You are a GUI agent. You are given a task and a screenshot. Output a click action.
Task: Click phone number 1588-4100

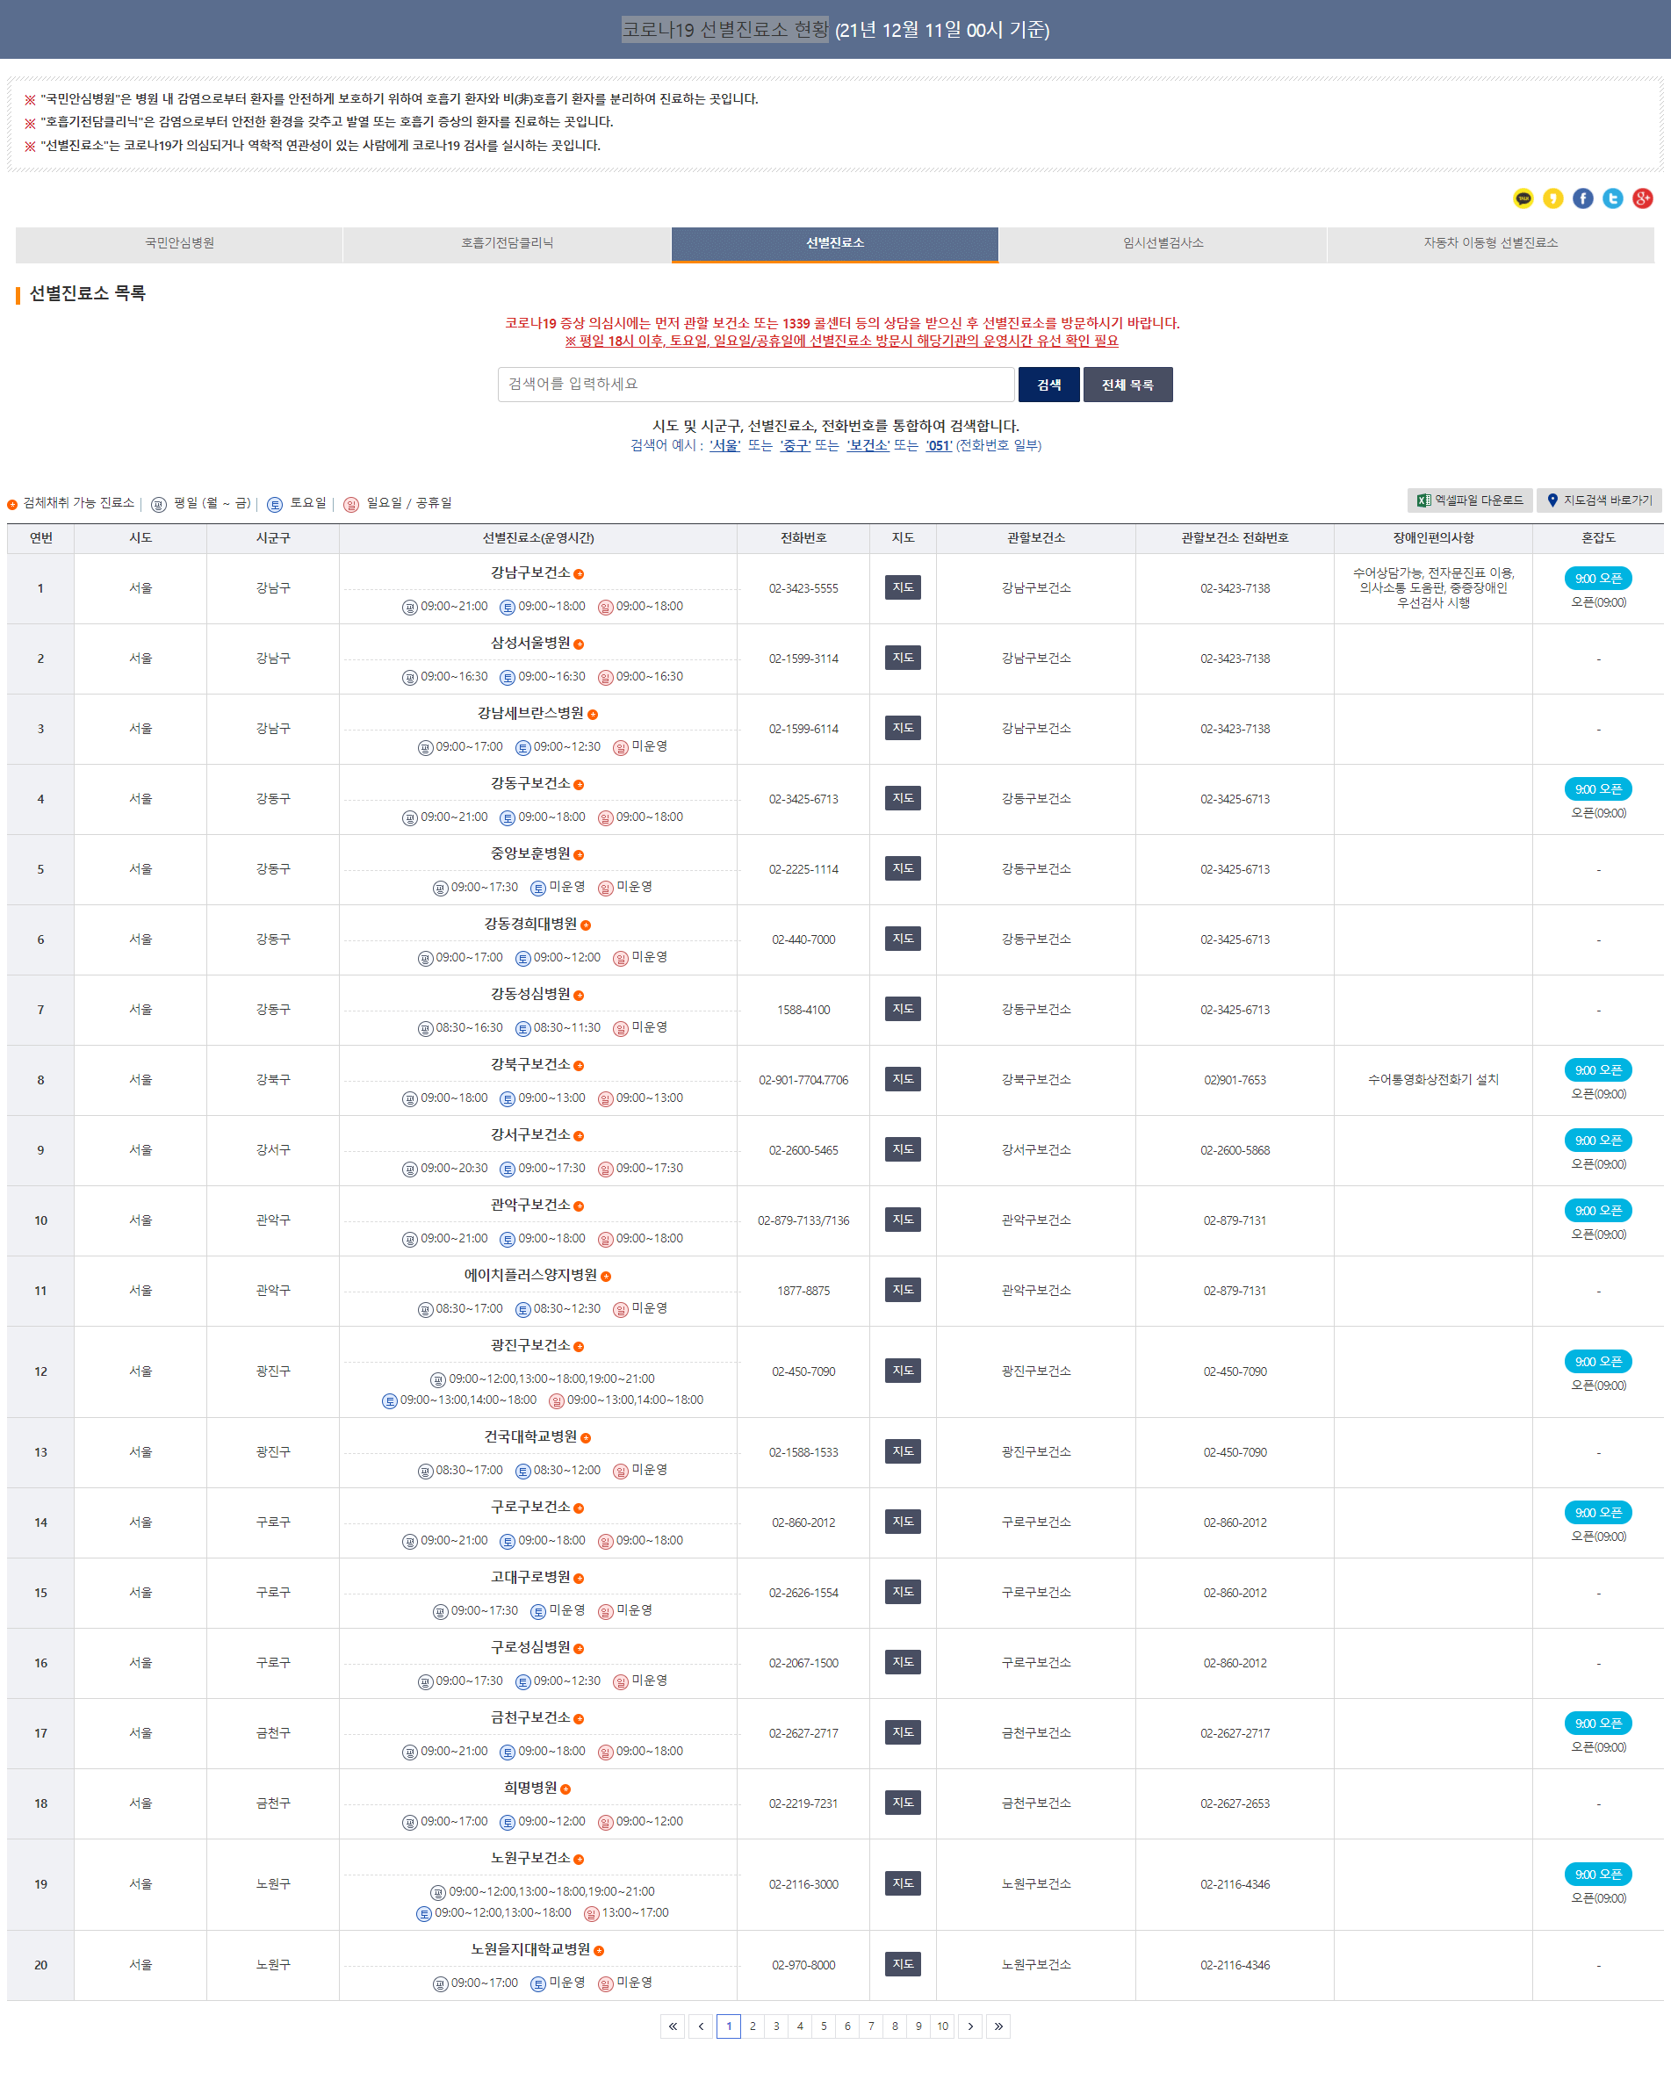coord(803,1010)
